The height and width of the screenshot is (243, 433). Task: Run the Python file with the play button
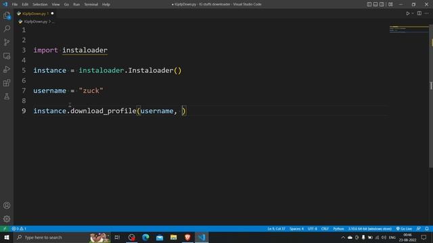(407, 13)
